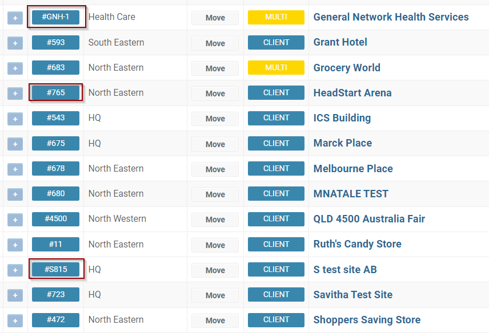Expand the HeadStart Arena row
489x333 pixels.
15,94
